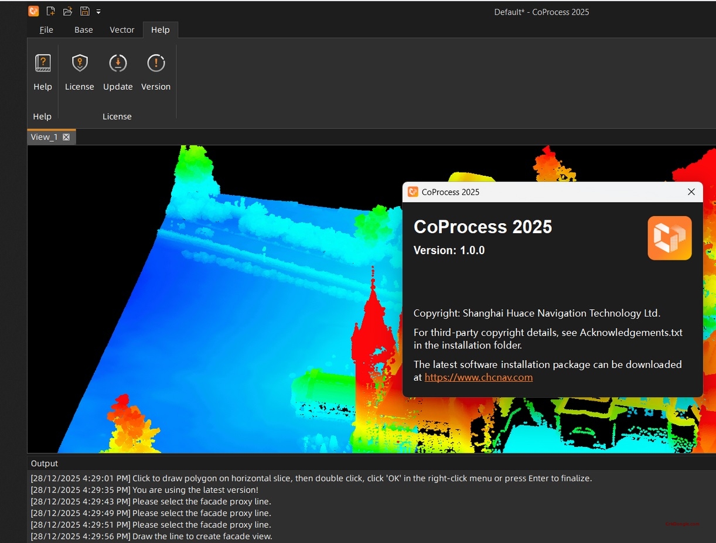The image size is (716, 543).
Task: Click the 4:29:43 PM facade proxy line log
Action: click(151, 501)
